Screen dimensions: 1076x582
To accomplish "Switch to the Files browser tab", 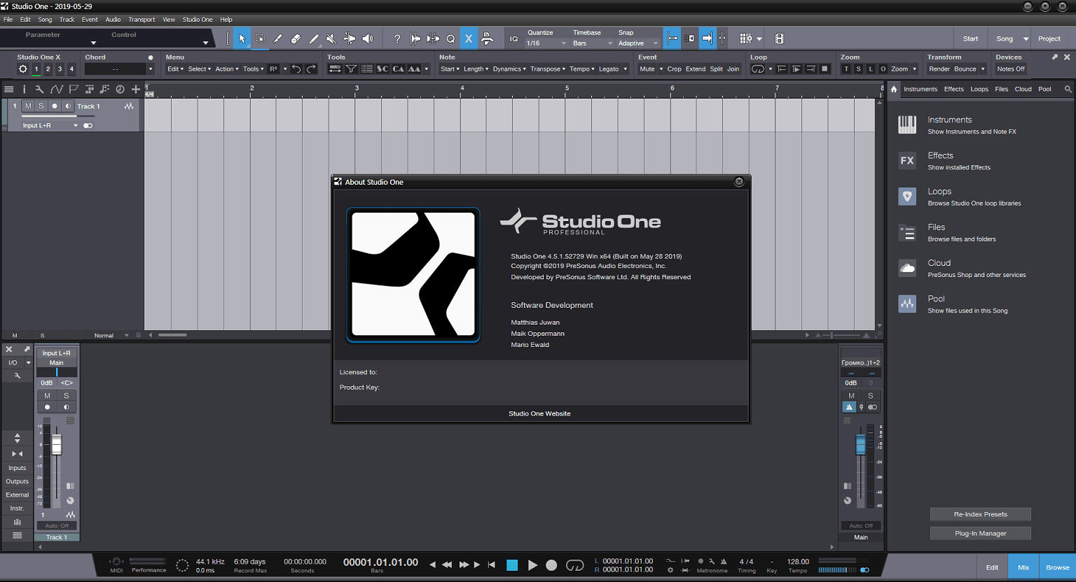I will [1002, 89].
